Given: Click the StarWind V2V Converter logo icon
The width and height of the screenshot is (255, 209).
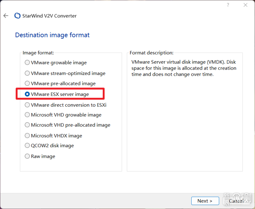Looking at the screenshot, I should tap(17, 16).
